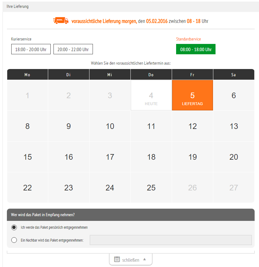Select neighbor receives package radio button
Viewport: 259px width, 267px height.
point(14,240)
